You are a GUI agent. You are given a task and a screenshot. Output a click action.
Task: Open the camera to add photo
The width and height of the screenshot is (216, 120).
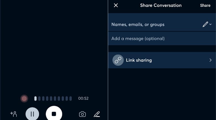click(x=82, y=114)
